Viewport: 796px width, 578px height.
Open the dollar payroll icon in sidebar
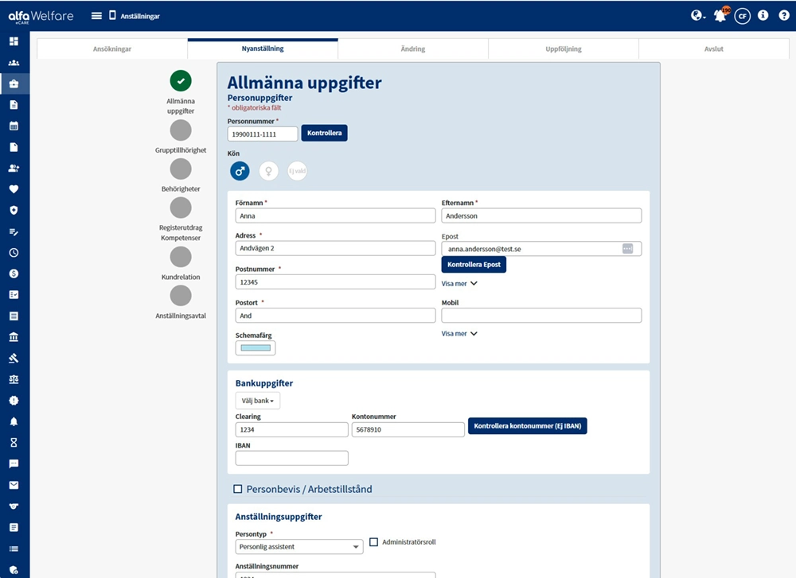[x=14, y=273]
